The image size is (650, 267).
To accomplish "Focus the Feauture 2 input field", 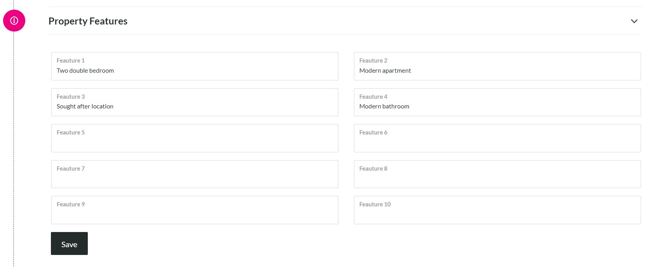I will [x=497, y=66].
